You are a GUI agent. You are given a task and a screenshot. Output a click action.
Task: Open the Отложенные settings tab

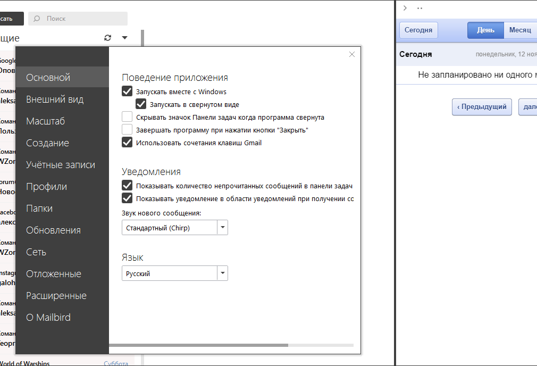[x=62, y=274]
